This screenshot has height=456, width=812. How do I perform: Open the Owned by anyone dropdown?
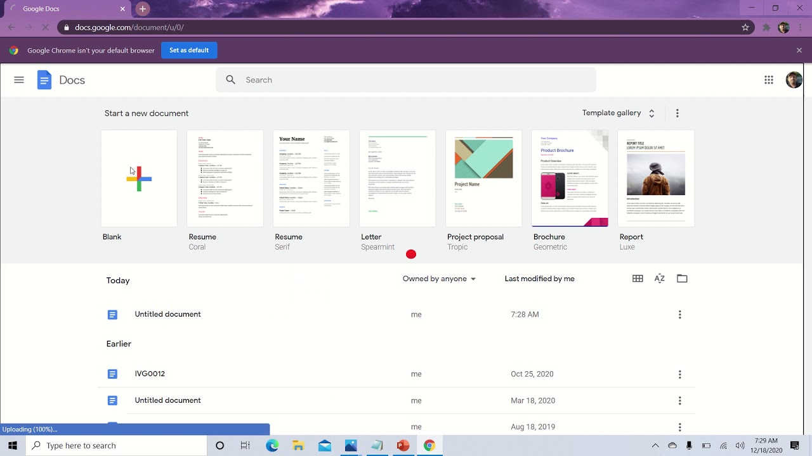coord(439,279)
